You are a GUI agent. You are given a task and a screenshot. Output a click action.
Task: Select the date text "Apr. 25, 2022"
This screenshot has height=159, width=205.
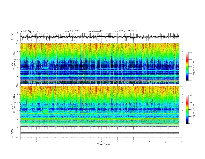tap(72, 31)
